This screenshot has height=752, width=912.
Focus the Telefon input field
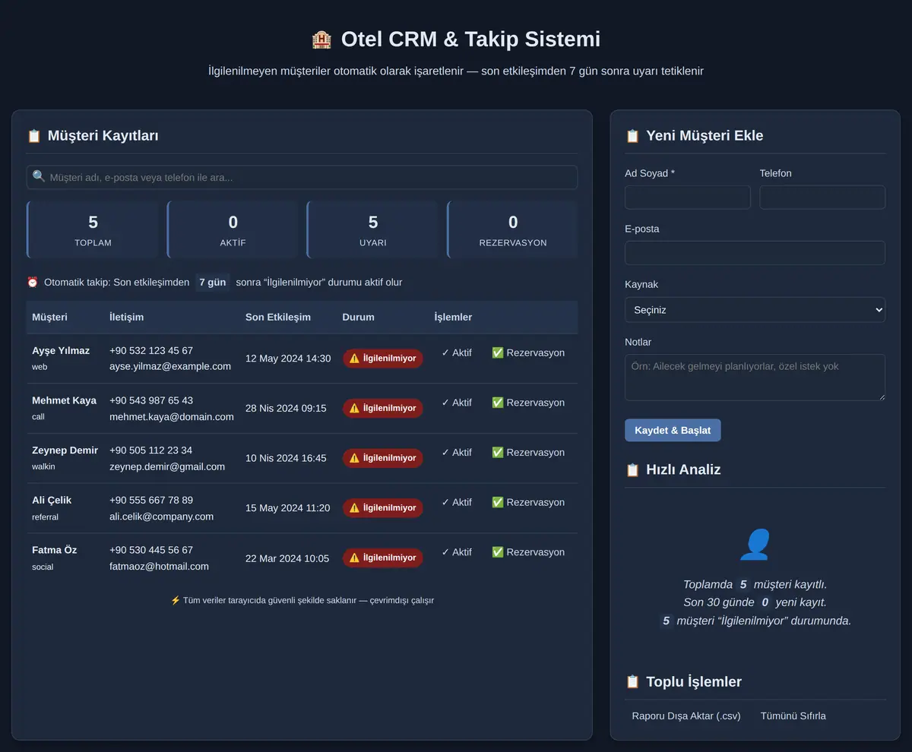coord(822,197)
